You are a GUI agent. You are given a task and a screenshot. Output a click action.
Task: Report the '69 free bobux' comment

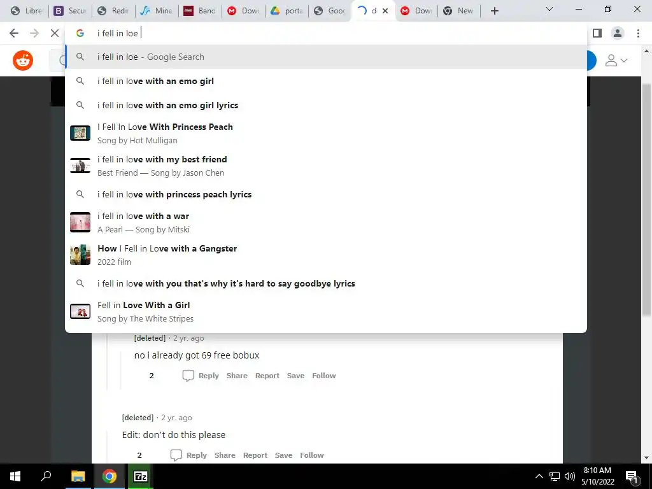267,376
